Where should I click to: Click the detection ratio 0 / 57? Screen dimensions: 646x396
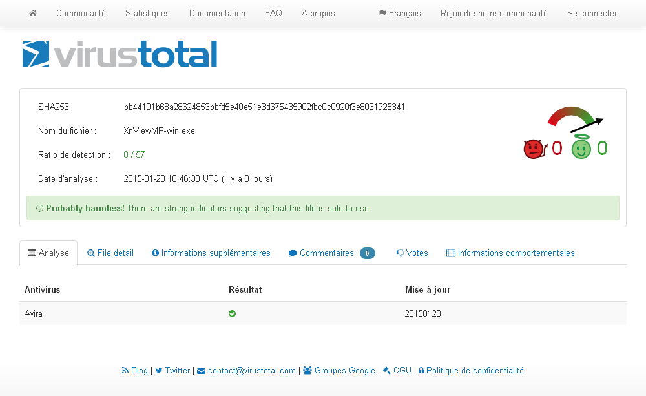134,155
